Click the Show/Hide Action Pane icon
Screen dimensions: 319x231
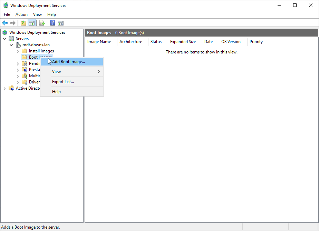click(61, 23)
